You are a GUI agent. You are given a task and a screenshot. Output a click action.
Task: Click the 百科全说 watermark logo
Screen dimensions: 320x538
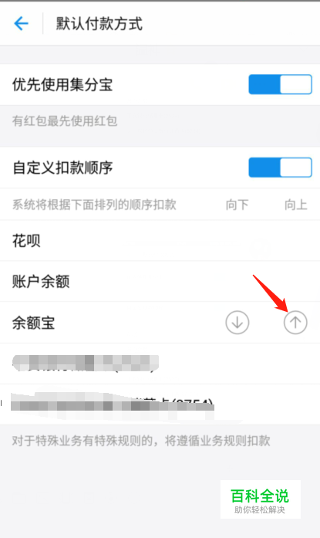260,496
